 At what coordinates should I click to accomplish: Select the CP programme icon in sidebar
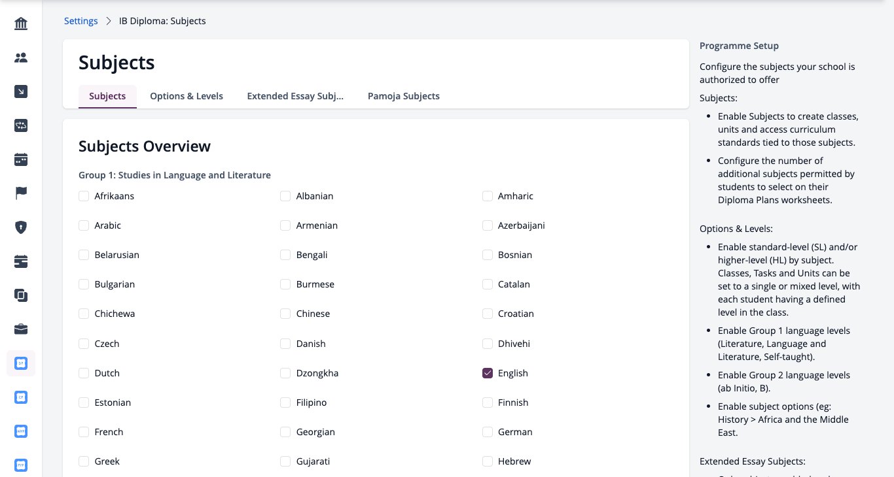coord(21,397)
